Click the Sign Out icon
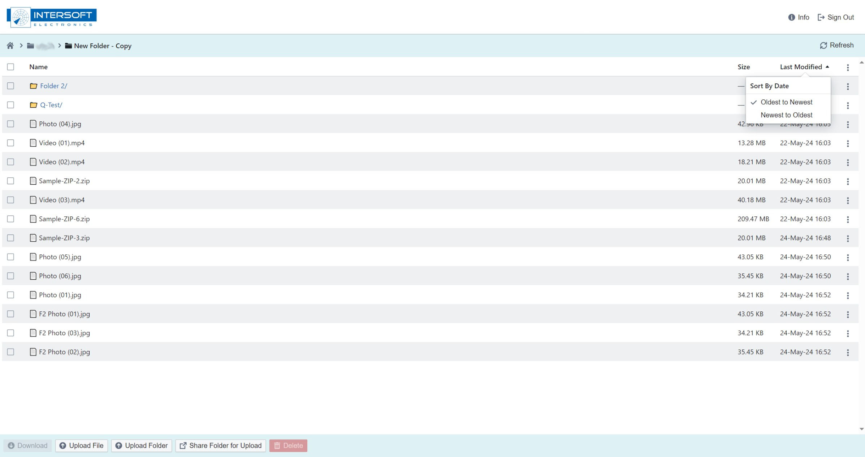This screenshot has height=457, width=865. point(821,17)
